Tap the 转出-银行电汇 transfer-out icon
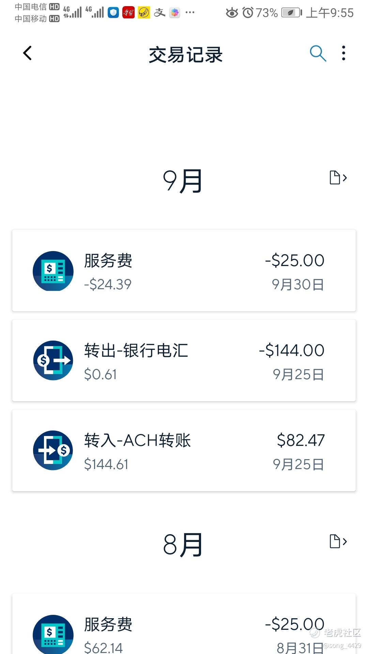 pyautogui.click(x=53, y=360)
